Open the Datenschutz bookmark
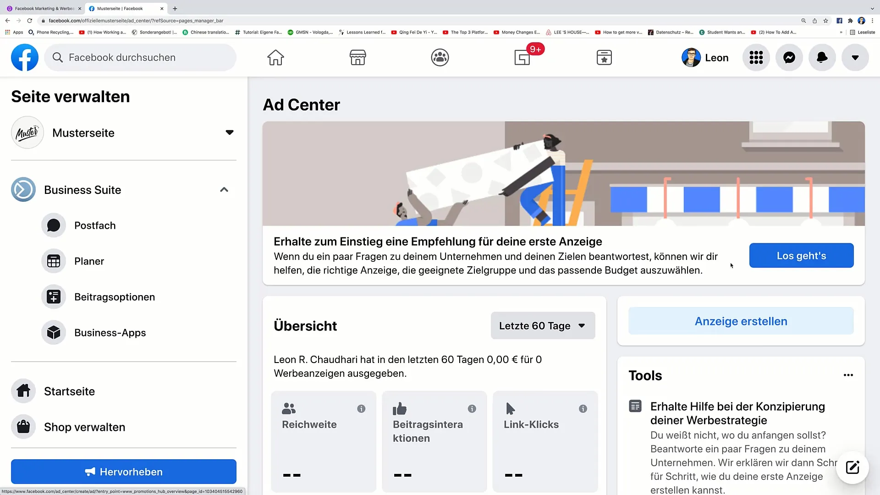This screenshot has width=880, height=495. [x=671, y=33]
